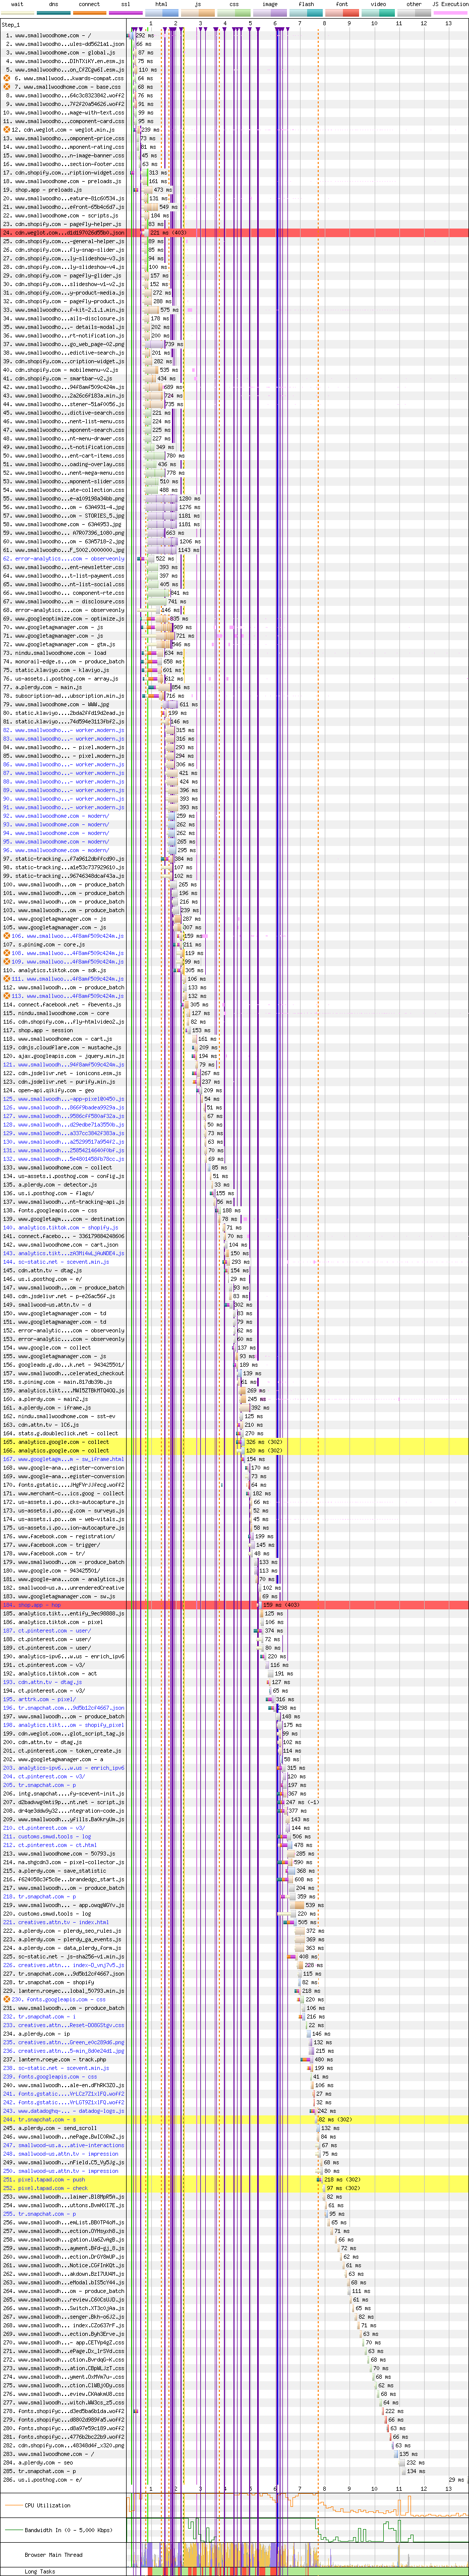Click the warning icon on request 113

(x=7, y=996)
